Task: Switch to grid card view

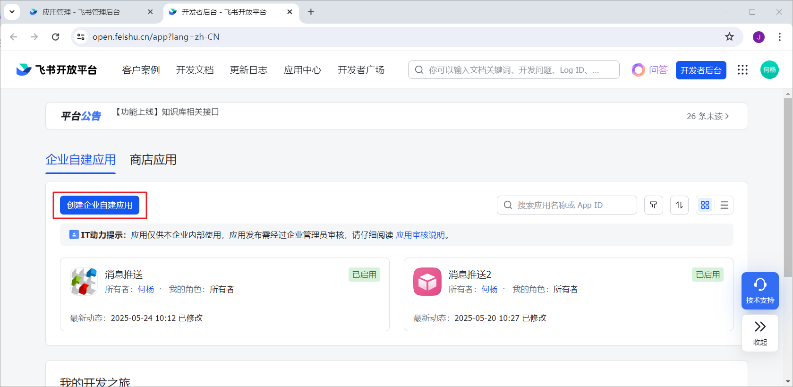Action: coord(705,205)
